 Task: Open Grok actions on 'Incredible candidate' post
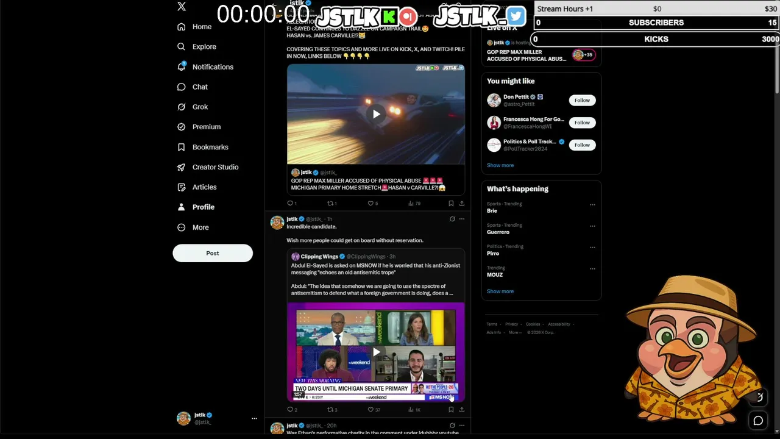(x=452, y=219)
